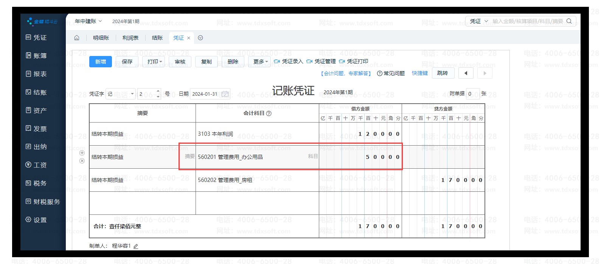Click the add row plus icon
The image size is (601, 264).
coord(82,153)
